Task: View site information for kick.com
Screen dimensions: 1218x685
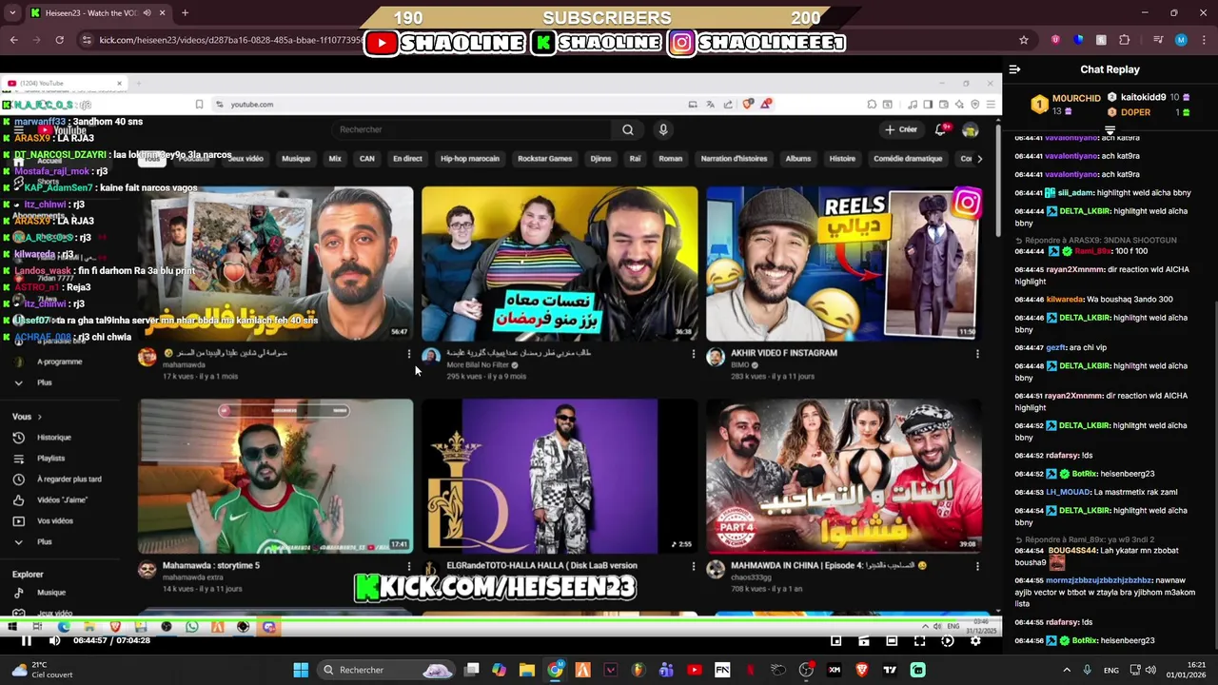Action: coord(87,40)
